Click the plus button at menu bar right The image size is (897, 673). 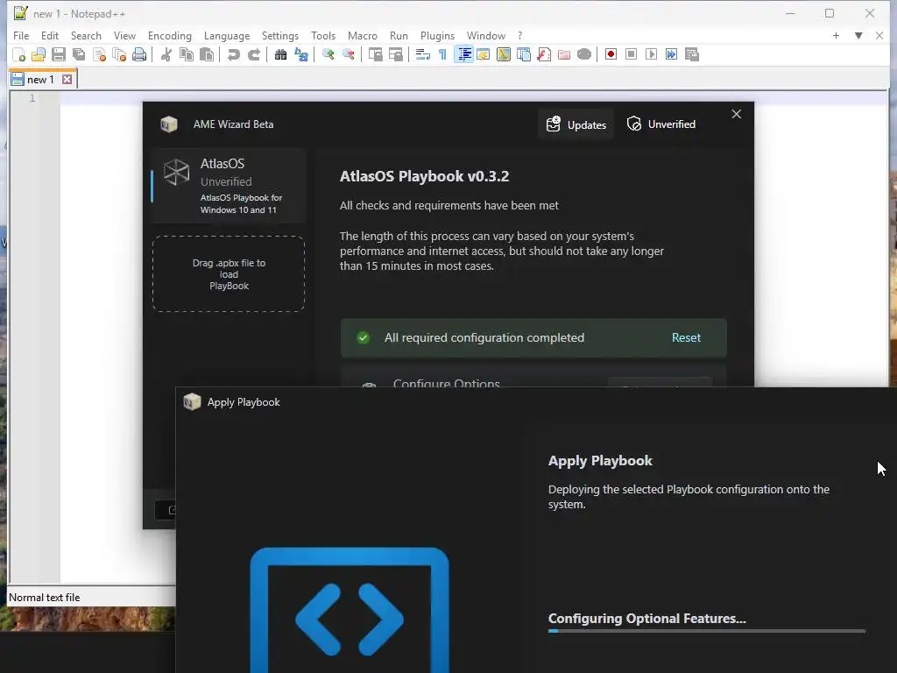tap(836, 35)
